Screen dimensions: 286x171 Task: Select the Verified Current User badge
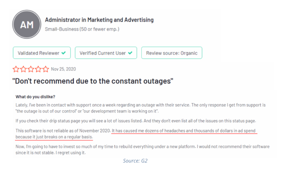coord(106,53)
